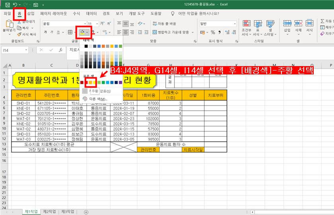Undo the last action in the title bar

click(15, 5)
